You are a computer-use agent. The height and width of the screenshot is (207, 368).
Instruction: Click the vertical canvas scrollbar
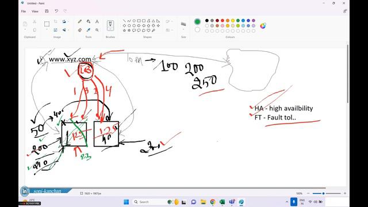[x=347, y=73]
